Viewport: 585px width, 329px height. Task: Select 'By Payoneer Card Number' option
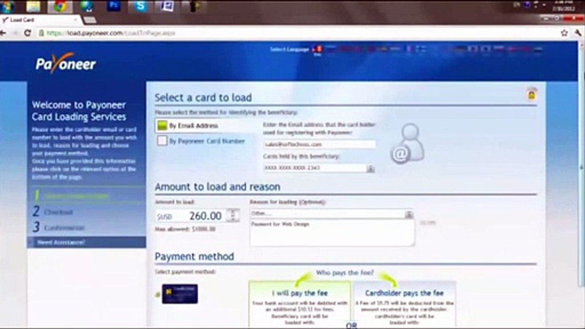(201, 141)
